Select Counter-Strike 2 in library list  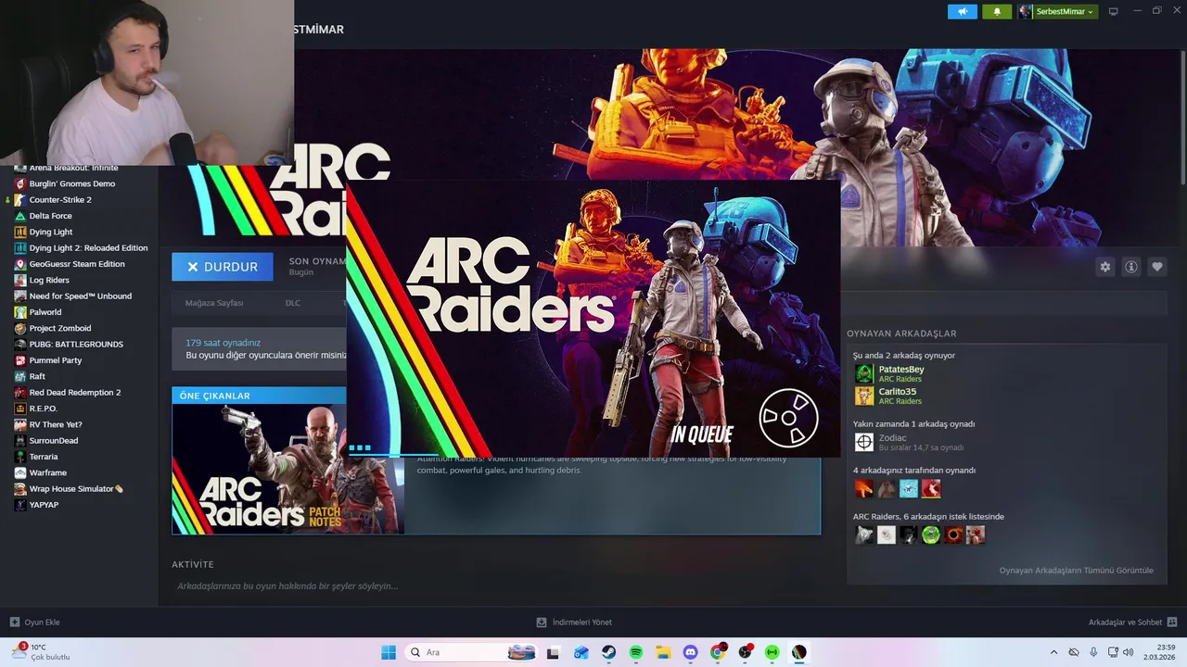[x=59, y=199]
